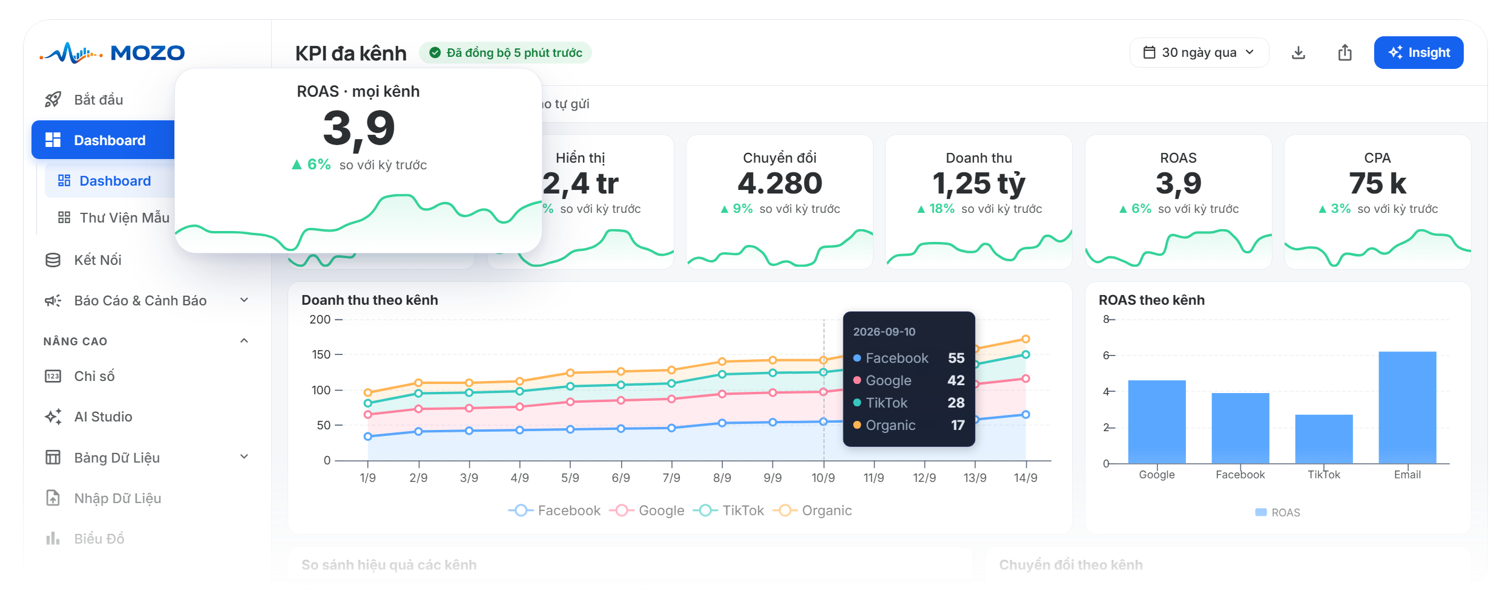The width and height of the screenshot is (1511, 592).
Task: Click Đã đồng bộ 5 phút trước badge
Action: (505, 53)
